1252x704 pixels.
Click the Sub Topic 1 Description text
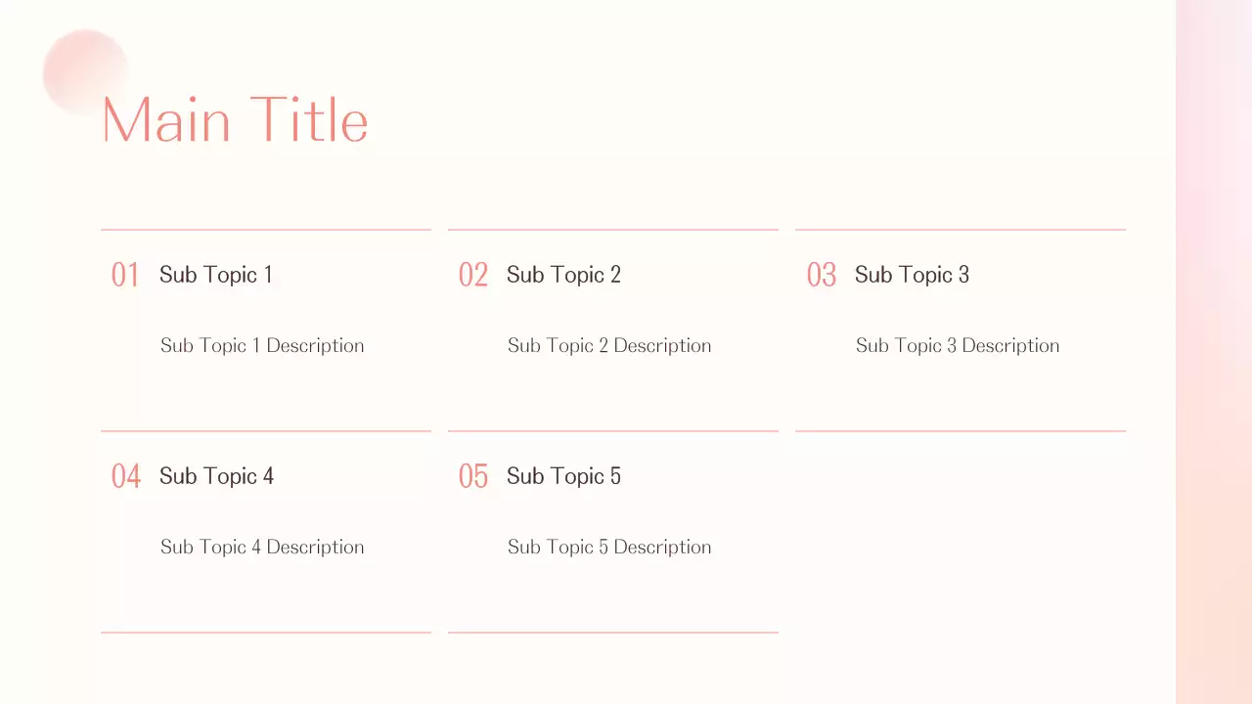(262, 345)
